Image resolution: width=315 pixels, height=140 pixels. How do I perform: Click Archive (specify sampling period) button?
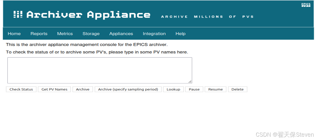128,89
